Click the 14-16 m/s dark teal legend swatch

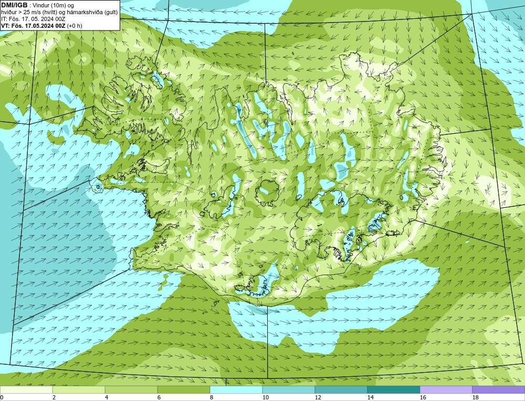tap(394, 389)
